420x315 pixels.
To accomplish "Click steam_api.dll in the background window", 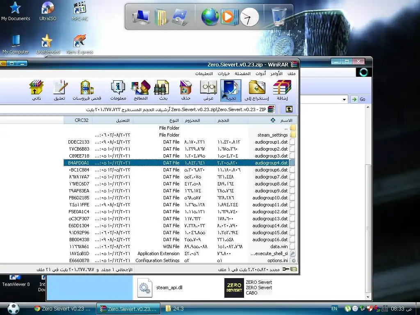I will tap(160, 288).
